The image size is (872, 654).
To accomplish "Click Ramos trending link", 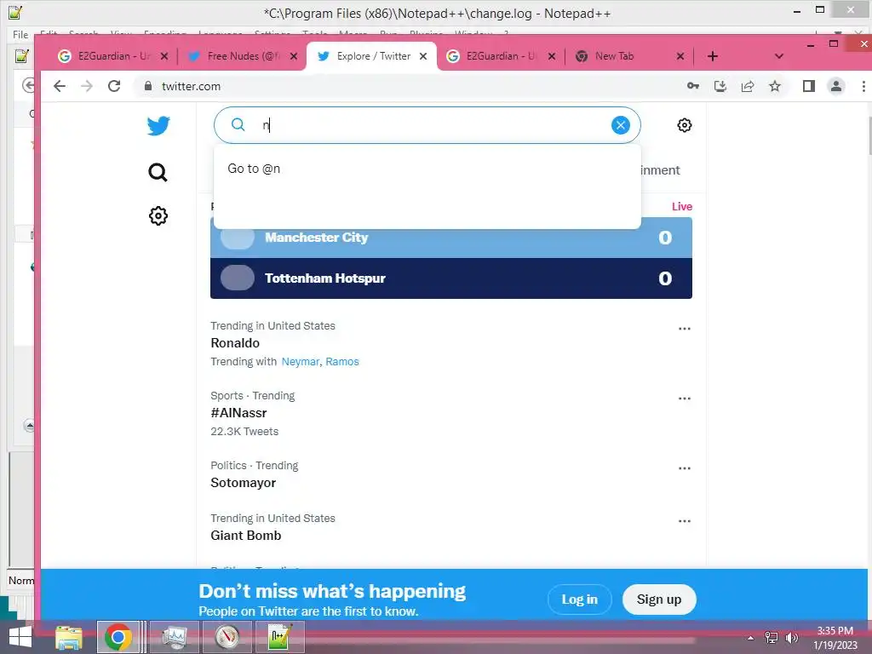I will [342, 361].
